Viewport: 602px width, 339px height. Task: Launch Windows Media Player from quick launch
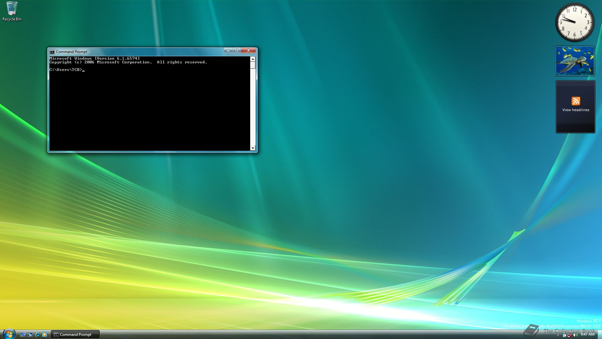tap(45, 335)
